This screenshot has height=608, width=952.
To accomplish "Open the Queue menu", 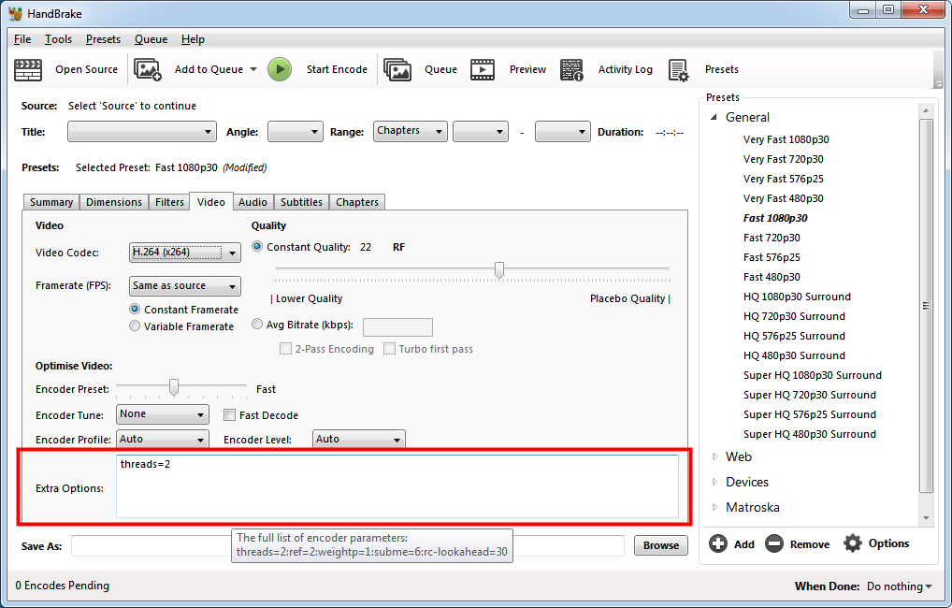I will (151, 39).
